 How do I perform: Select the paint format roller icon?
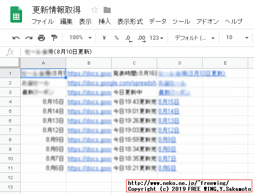54,38
